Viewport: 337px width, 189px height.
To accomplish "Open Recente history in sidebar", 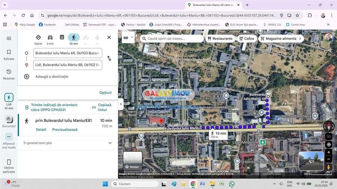I will pos(9,74).
